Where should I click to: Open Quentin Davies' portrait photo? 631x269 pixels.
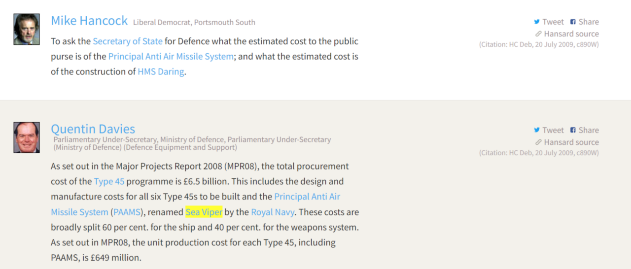coord(27,137)
